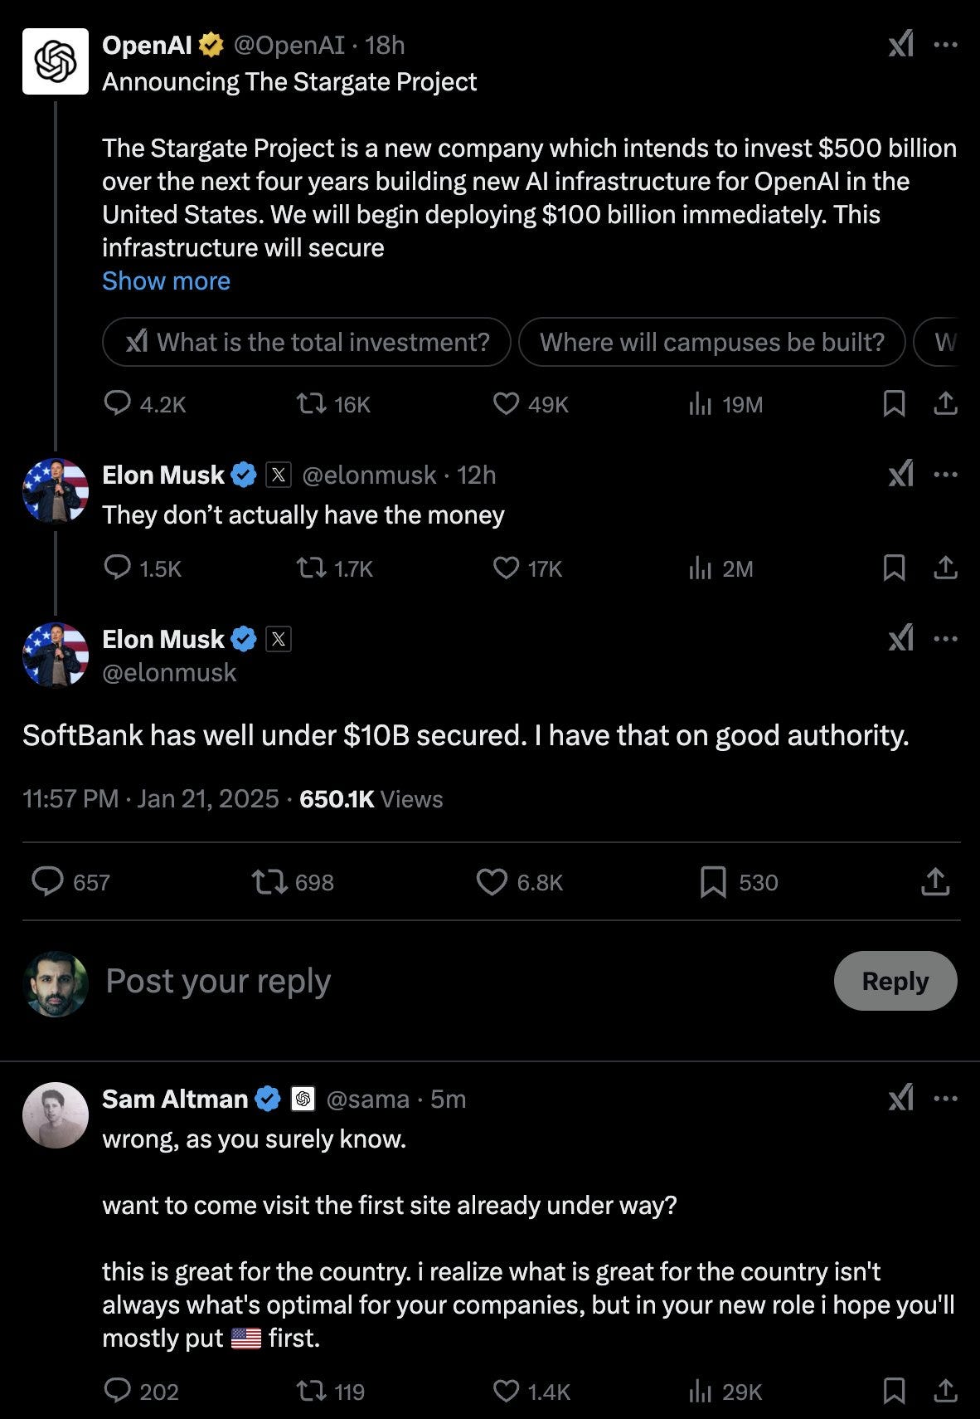Select "What is the total investment?" Grok suggestion
980x1419 pixels.
coord(307,342)
